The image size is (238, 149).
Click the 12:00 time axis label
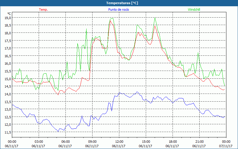(119, 142)
